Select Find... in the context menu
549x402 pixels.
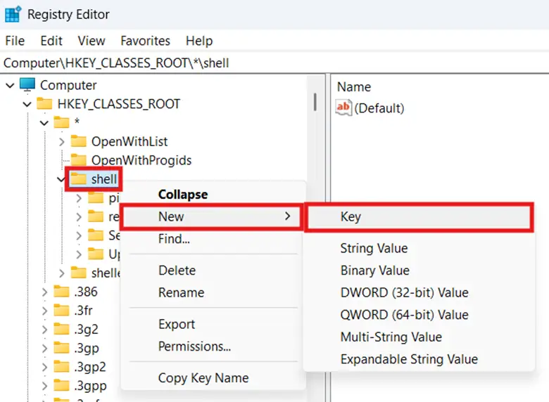click(x=213, y=239)
